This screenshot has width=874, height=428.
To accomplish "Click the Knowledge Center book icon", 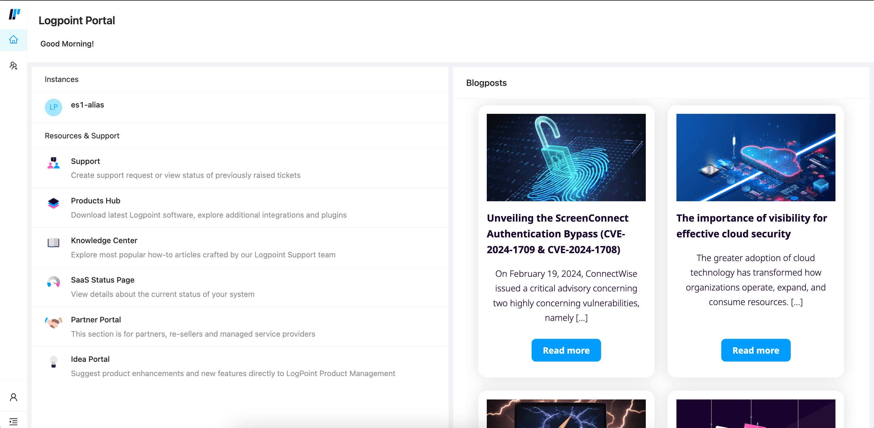I will 53,243.
